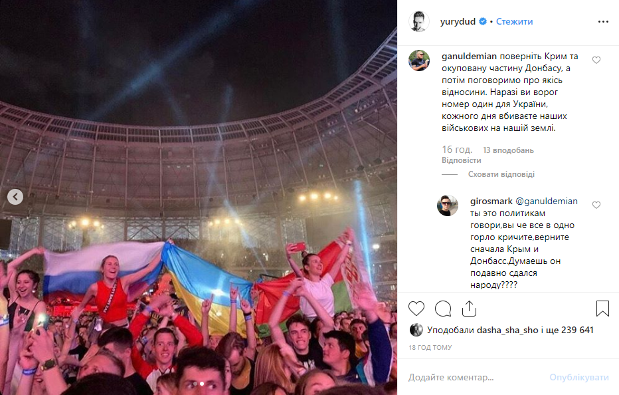The width and height of the screenshot is (619, 395).
Task: Open the three-dots more options menu
Action: click(603, 22)
